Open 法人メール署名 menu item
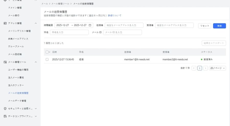This screenshot has height=126, width=230. tap(16, 78)
